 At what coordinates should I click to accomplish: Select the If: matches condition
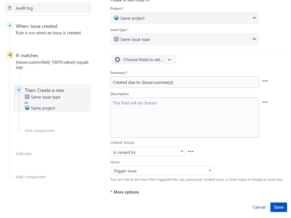pyautogui.click(x=27, y=55)
